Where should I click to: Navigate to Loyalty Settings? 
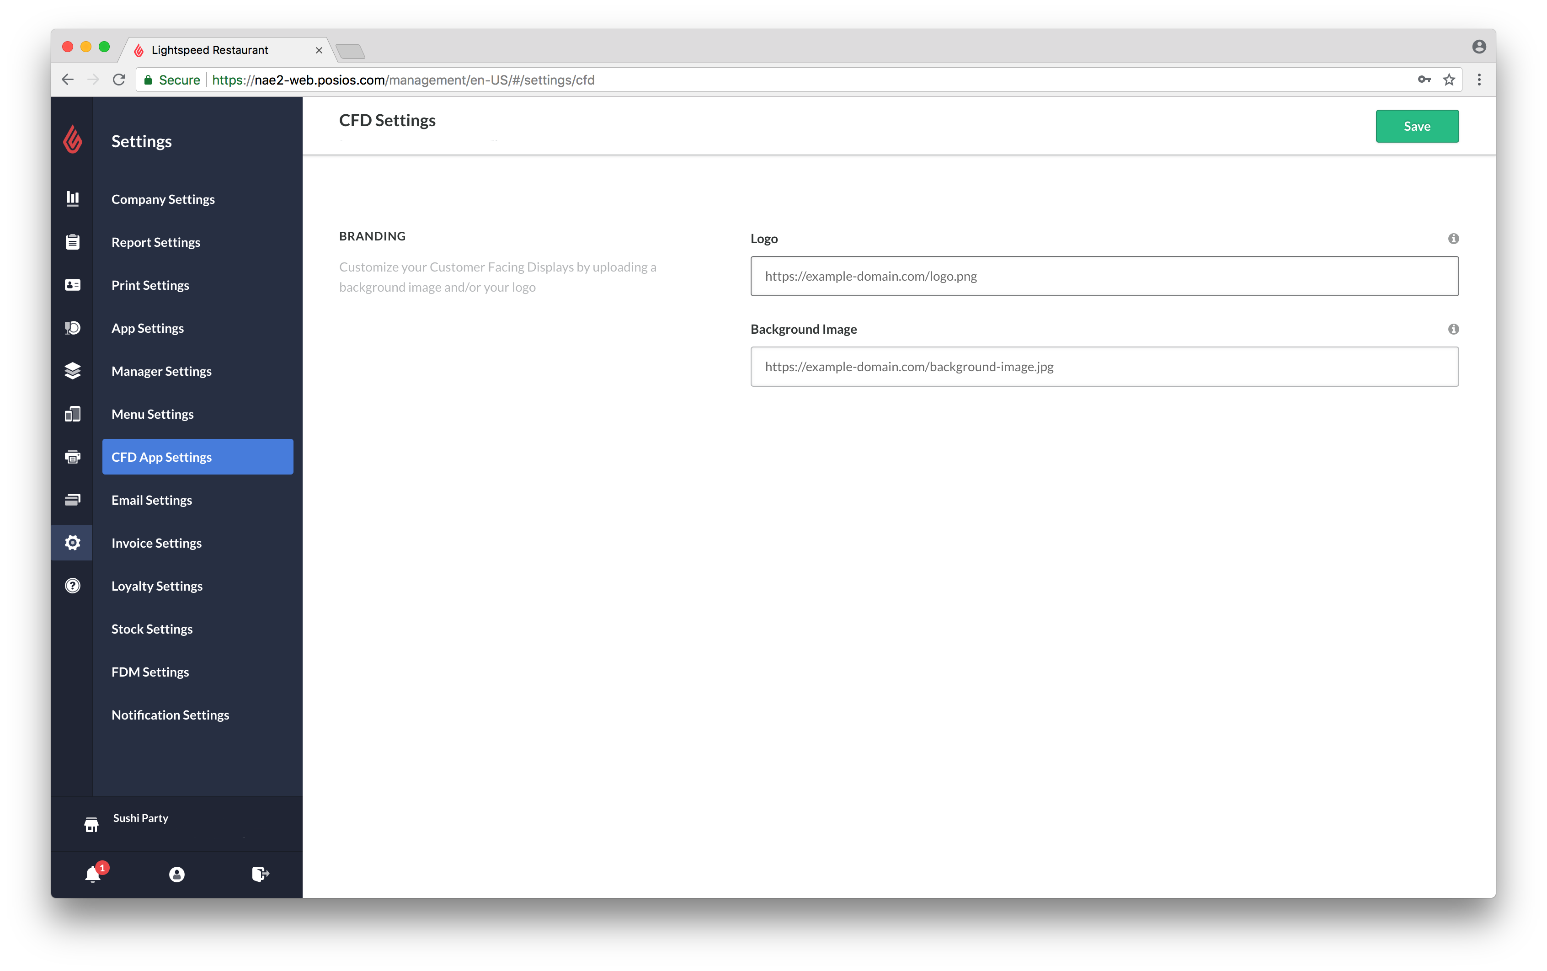click(x=157, y=585)
